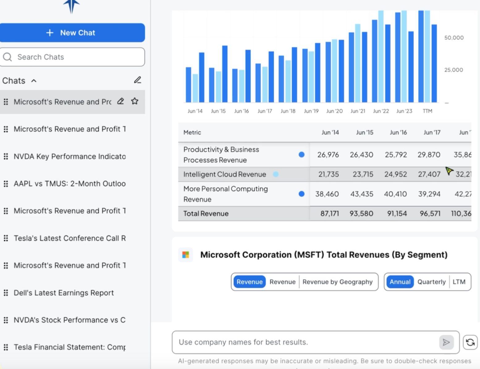The image size is (480, 369).
Task: Click drag handle for Tesla's Latest Conference chat
Action: (6, 238)
